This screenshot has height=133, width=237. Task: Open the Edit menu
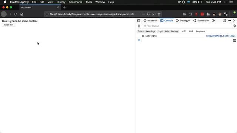(42, 2)
